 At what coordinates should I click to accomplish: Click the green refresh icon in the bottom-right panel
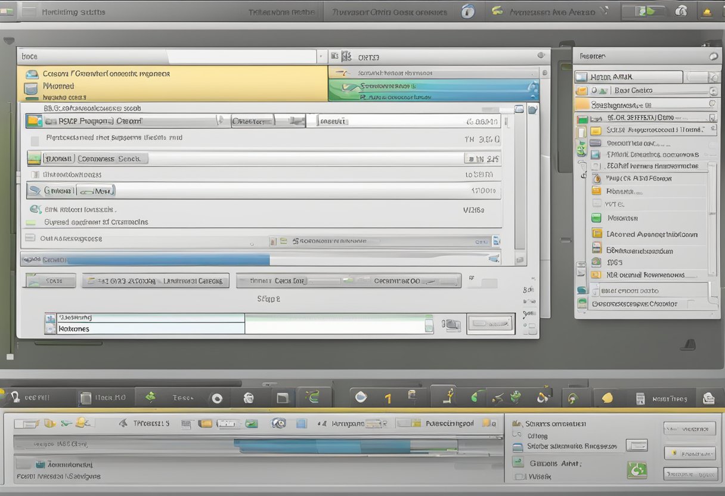point(638,469)
